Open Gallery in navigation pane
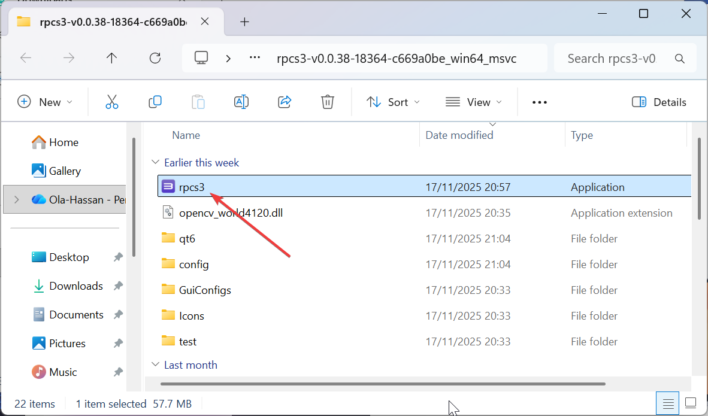Viewport: 708px width, 416px height. point(56,171)
